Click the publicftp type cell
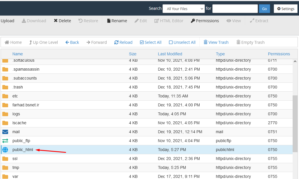This screenshot has width=299, height=179. pos(223,141)
